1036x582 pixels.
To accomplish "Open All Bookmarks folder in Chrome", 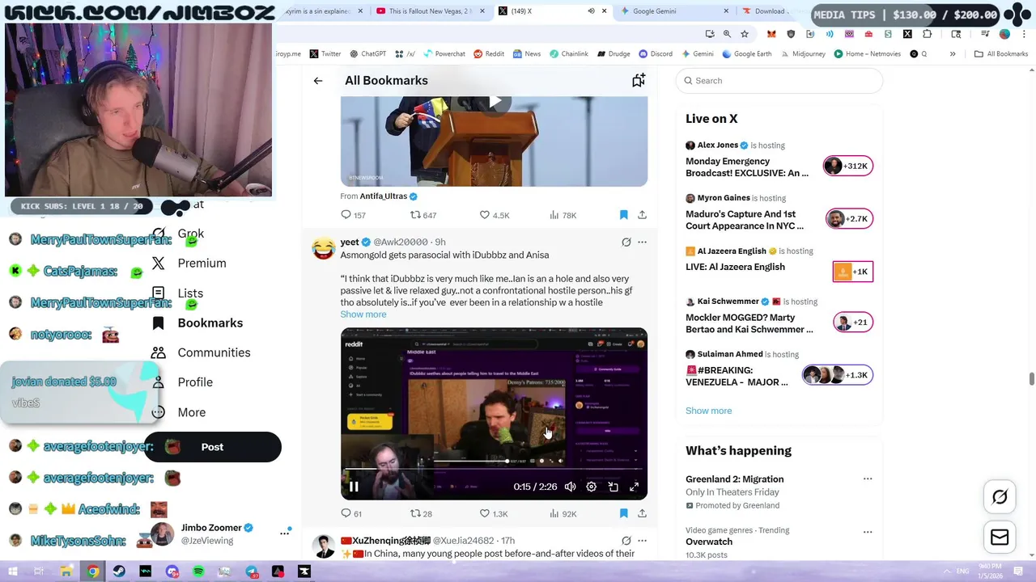I will (x=1001, y=54).
